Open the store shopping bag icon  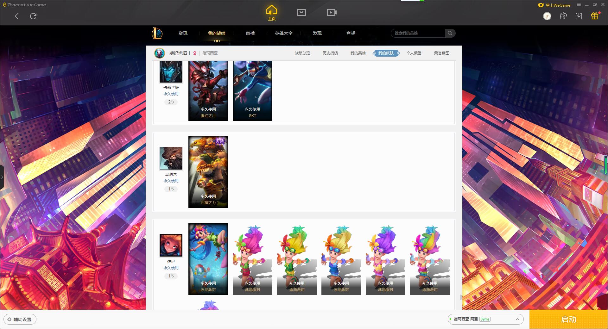(x=301, y=12)
